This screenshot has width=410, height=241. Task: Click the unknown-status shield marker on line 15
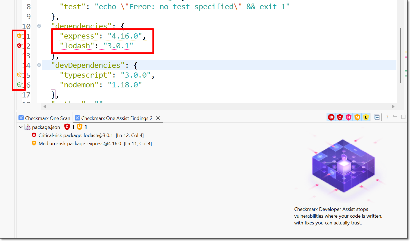pyautogui.click(x=19, y=75)
